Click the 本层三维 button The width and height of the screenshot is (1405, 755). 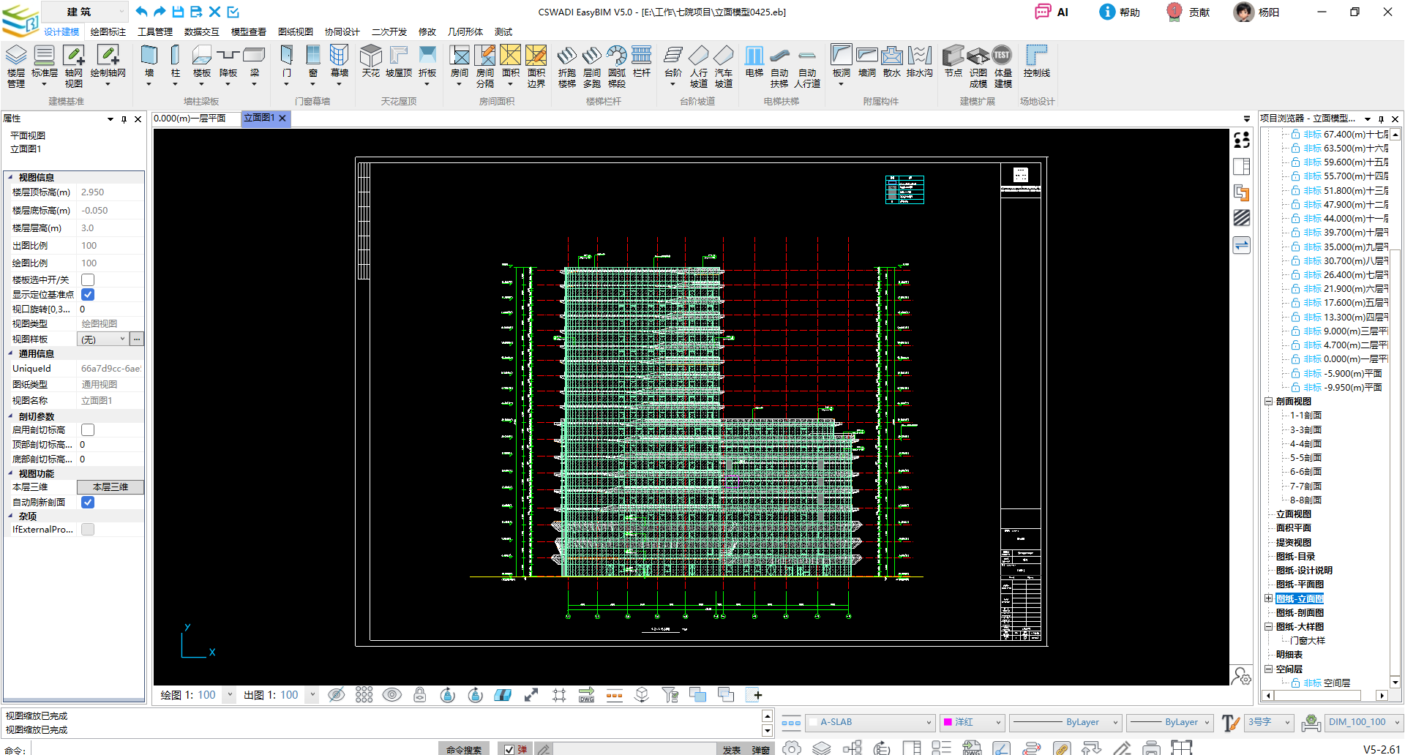click(110, 487)
